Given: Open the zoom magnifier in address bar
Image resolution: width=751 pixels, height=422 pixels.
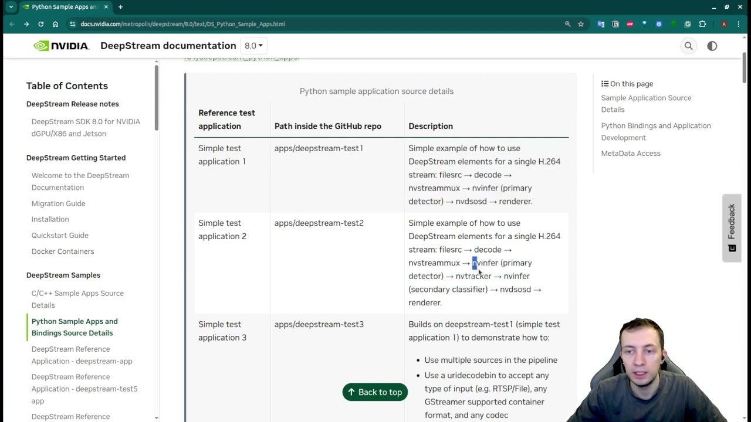Looking at the screenshot, I should [x=567, y=24].
